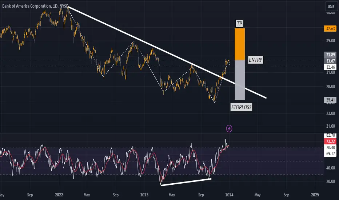
Task: Click the 2025 time axis label
Action: (x=315, y=195)
